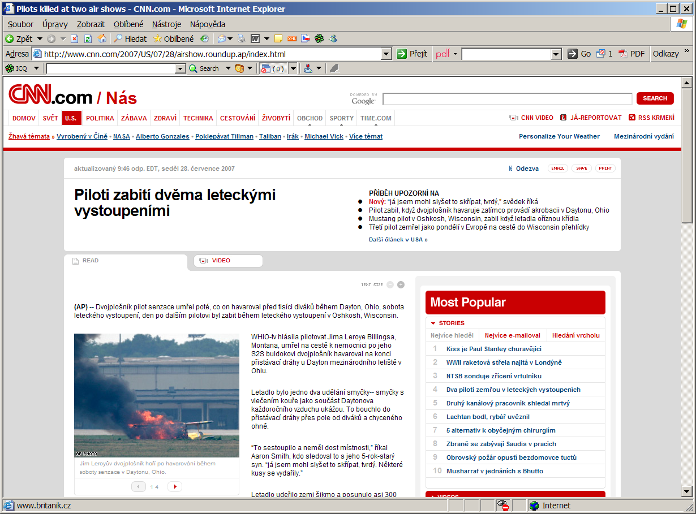Open the pdf toolbar menu dropdown arrow
696x514 pixels.
455,54
